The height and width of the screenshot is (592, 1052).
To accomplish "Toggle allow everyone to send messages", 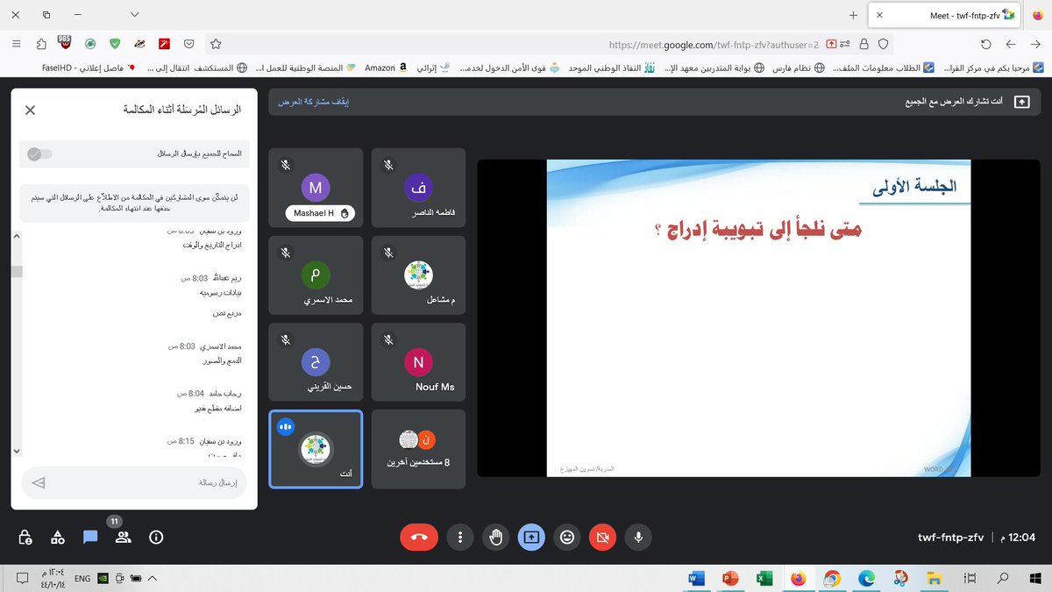I will click(39, 154).
